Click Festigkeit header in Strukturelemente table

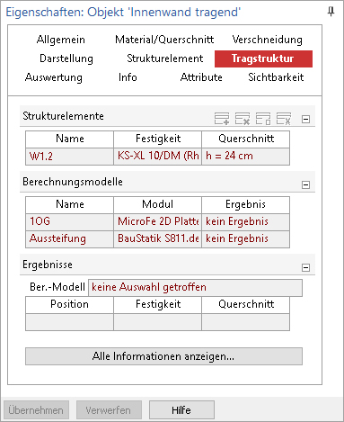click(158, 139)
